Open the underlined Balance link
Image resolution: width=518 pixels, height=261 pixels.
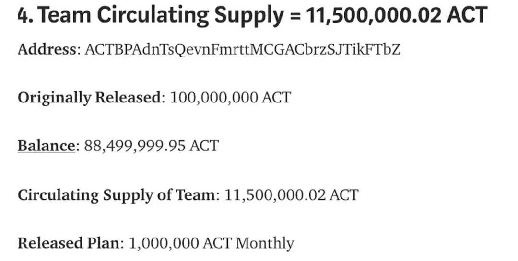[x=46, y=146]
